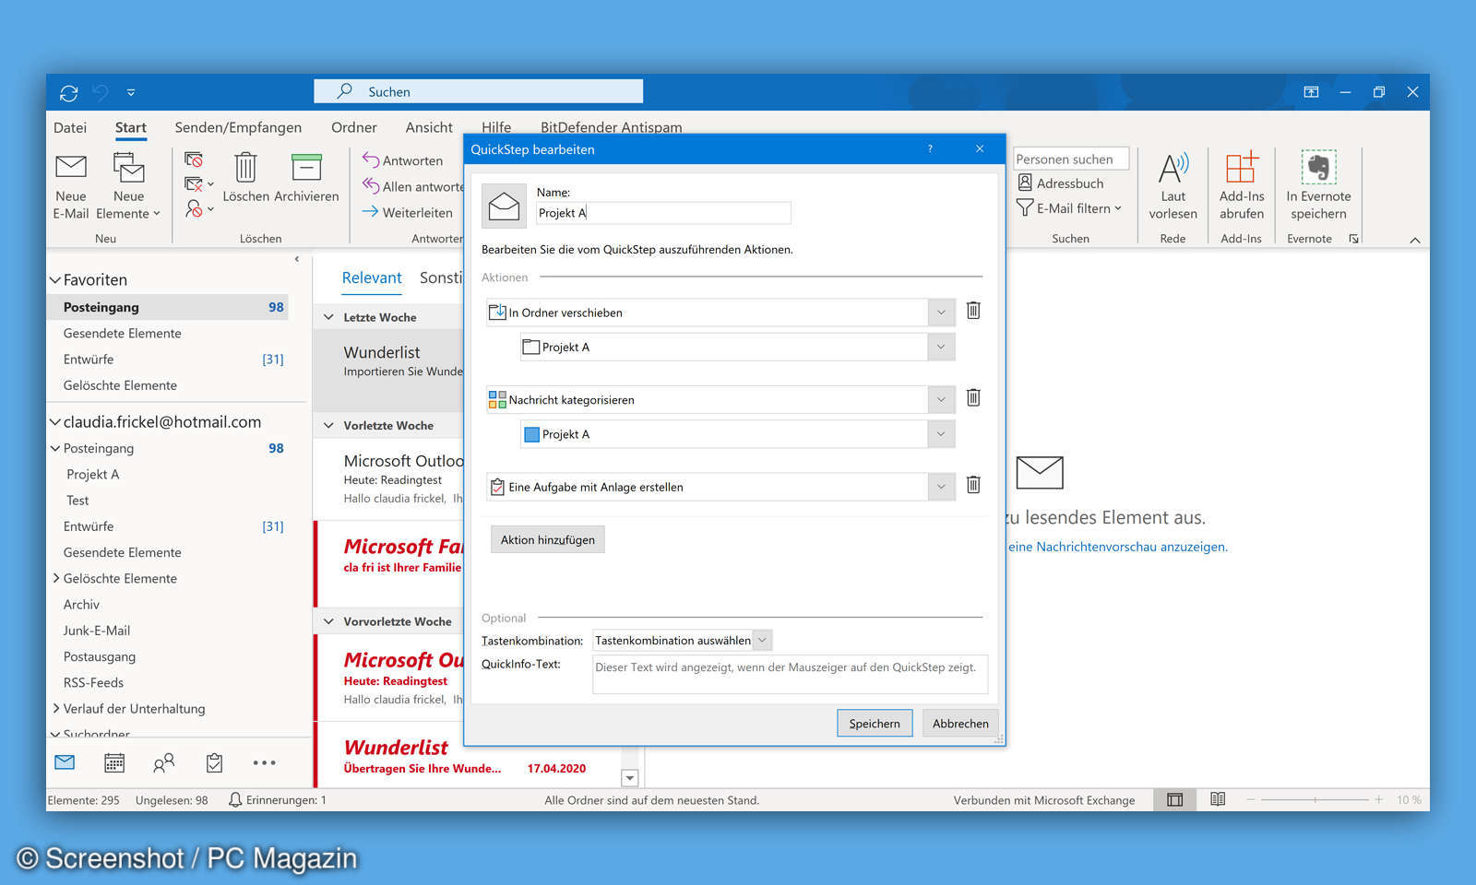Delete the 'In Ordner verschieben' action
Screen dimensions: 1476x885
972,311
